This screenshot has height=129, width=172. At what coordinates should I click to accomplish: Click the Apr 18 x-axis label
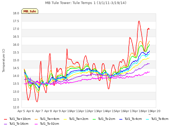pyautogui.click(x=138, y=111)
